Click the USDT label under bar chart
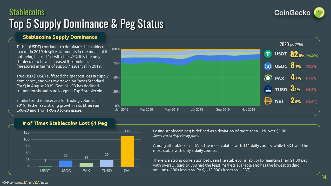Screen dimensions: 331x186 click(45, 171)
